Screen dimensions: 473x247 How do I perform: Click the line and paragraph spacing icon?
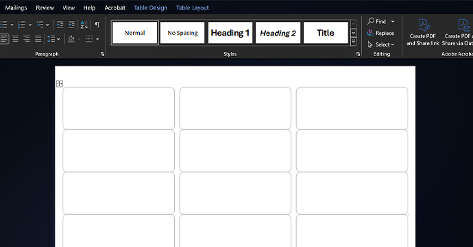[51, 39]
